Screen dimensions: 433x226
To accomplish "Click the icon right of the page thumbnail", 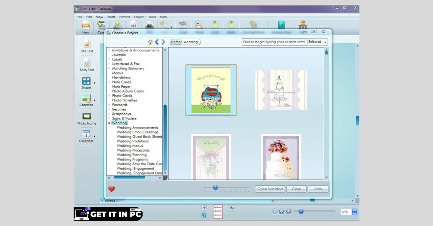I will pyautogui.click(x=232, y=208).
